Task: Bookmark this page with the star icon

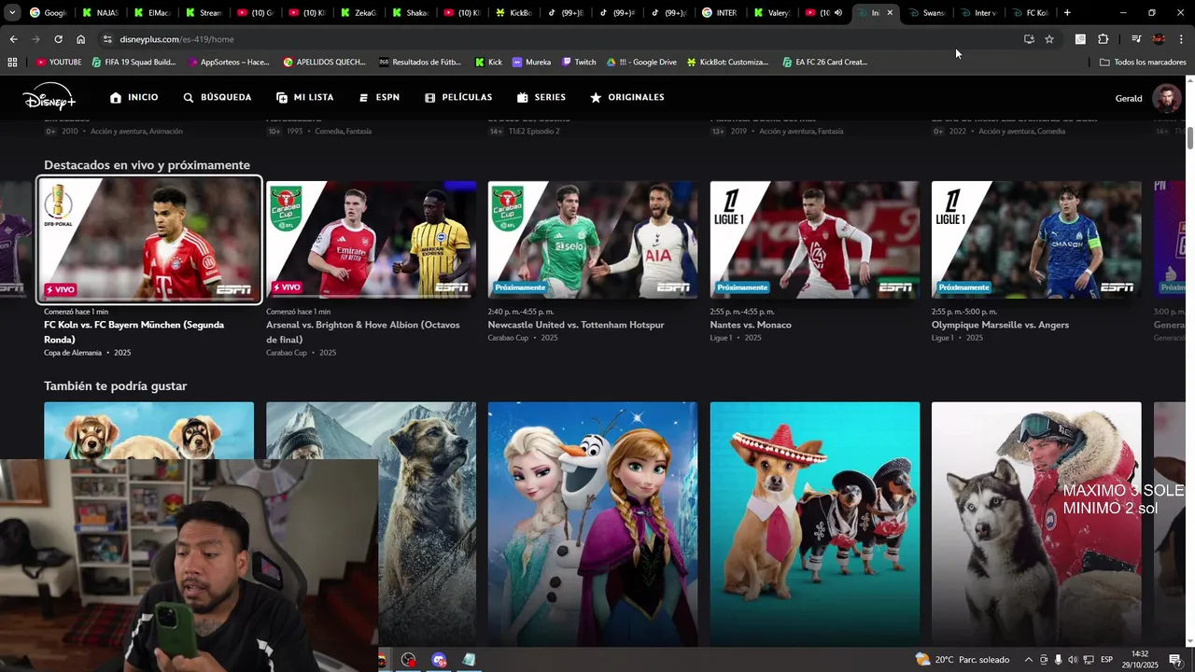Action: click(1049, 39)
